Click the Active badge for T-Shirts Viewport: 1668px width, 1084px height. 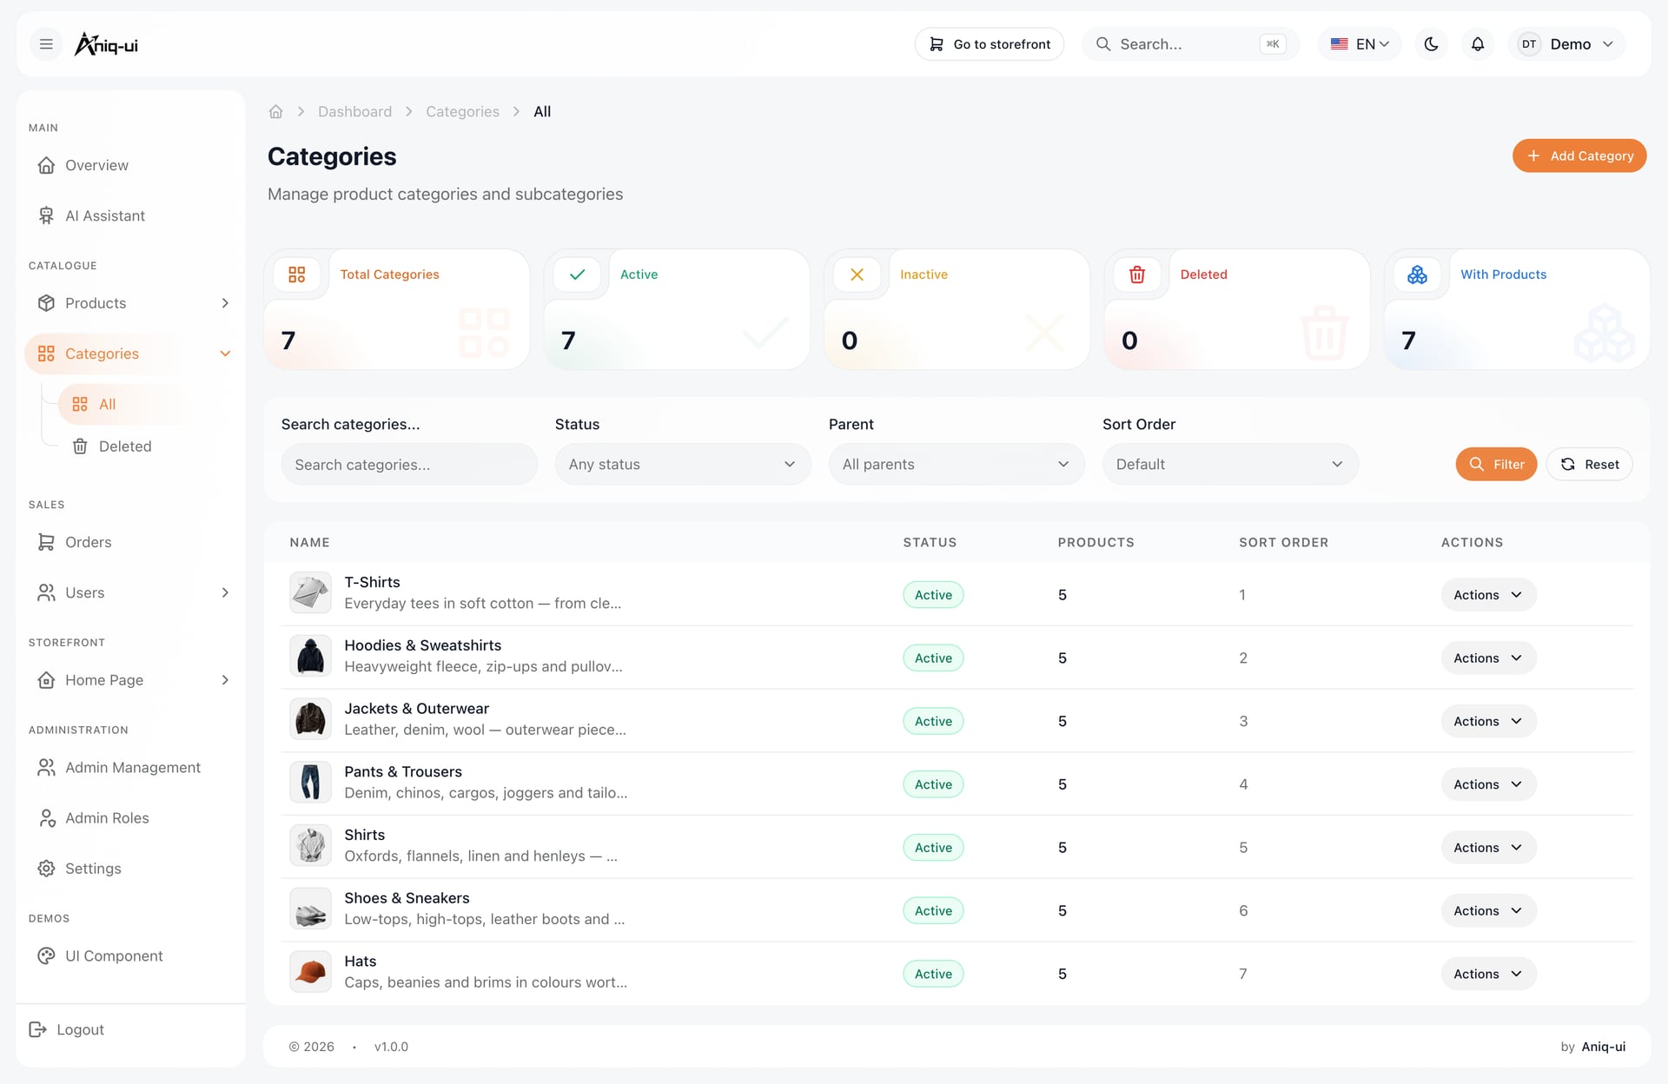coord(933,595)
